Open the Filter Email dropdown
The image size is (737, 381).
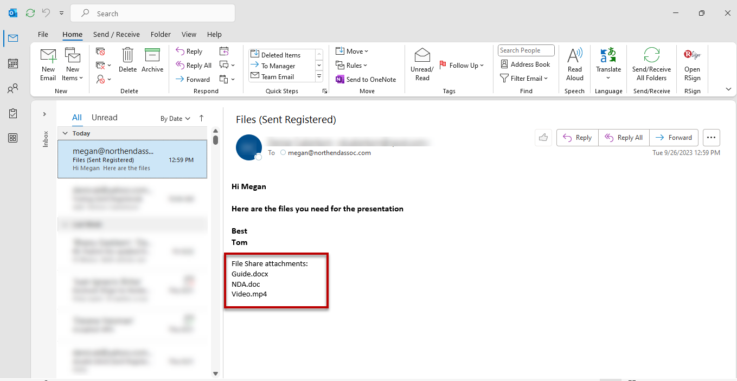click(x=524, y=78)
